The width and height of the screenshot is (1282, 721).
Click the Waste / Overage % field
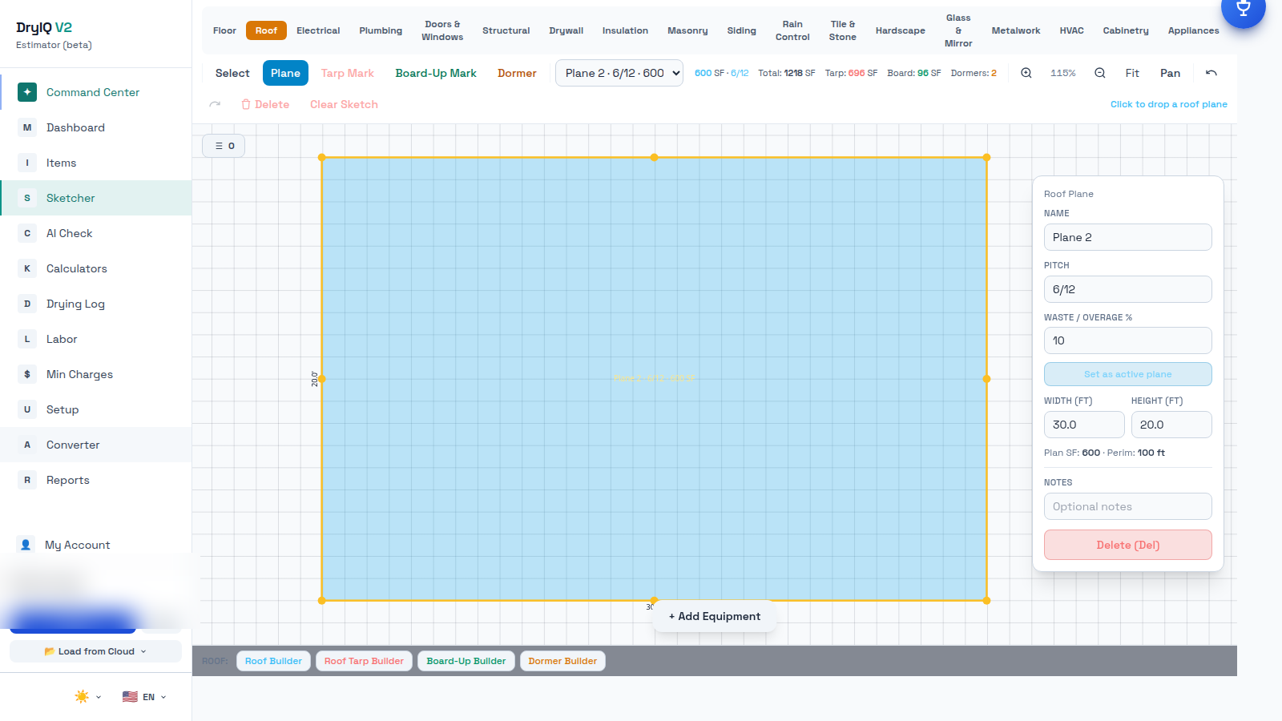coord(1127,340)
